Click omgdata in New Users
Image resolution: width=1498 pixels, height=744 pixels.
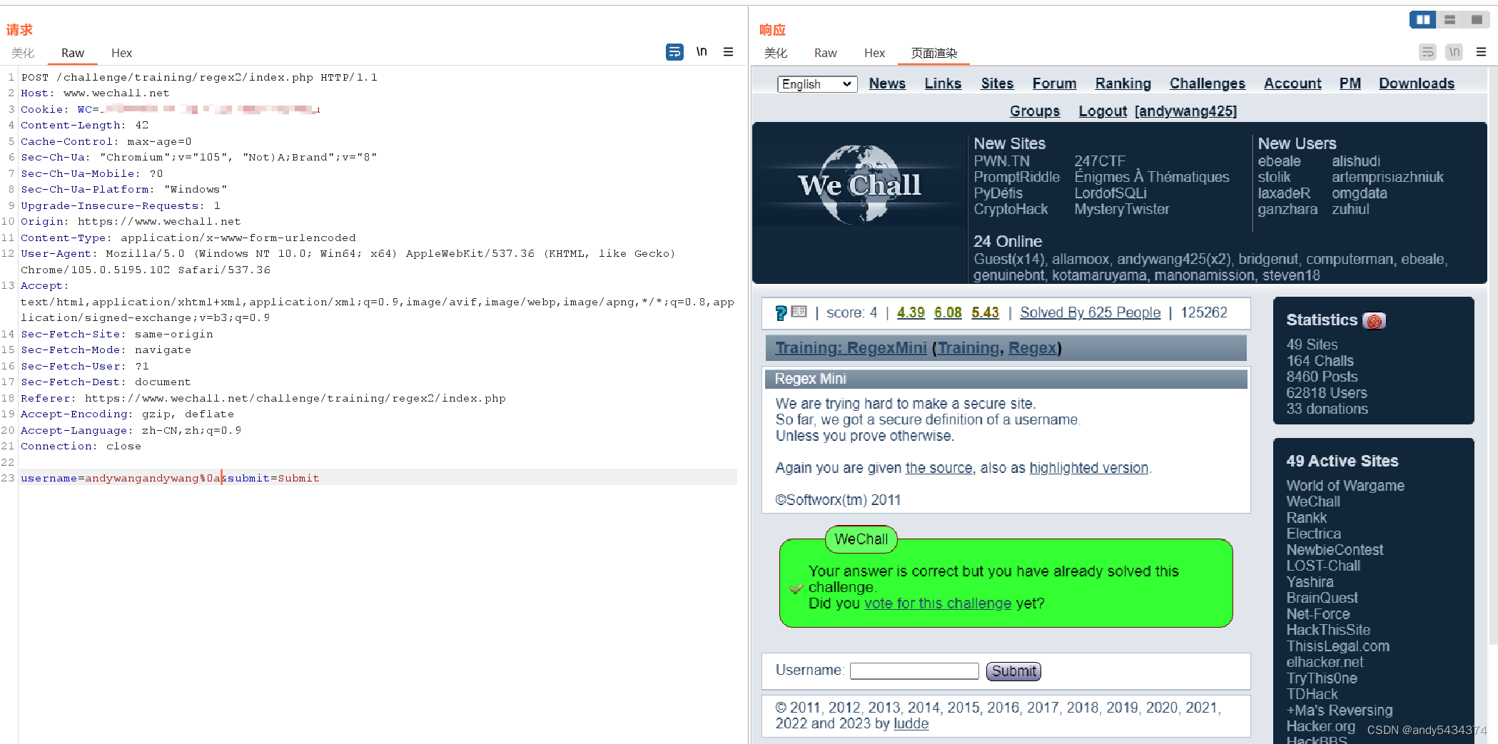pyautogui.click(x=1360, y=193)
